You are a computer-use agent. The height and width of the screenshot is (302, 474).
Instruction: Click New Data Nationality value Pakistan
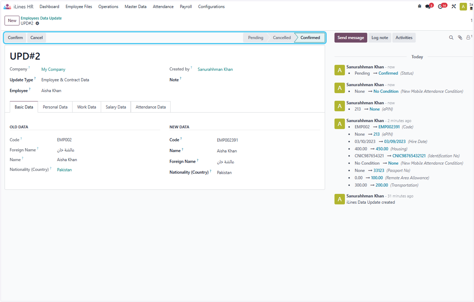224,173
